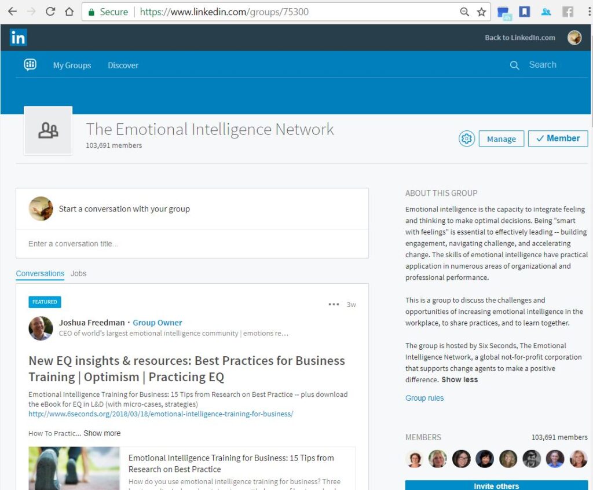Viewport: 593px width, 490px height.
Task: Open the group settings gear icon
Action: click(x=466, y=138)
